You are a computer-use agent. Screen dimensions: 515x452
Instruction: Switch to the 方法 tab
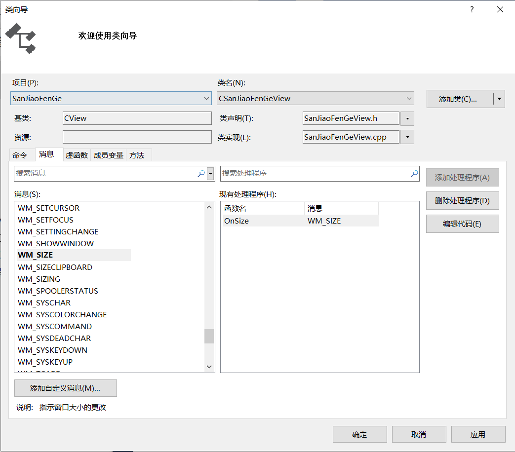coord(138,154)
